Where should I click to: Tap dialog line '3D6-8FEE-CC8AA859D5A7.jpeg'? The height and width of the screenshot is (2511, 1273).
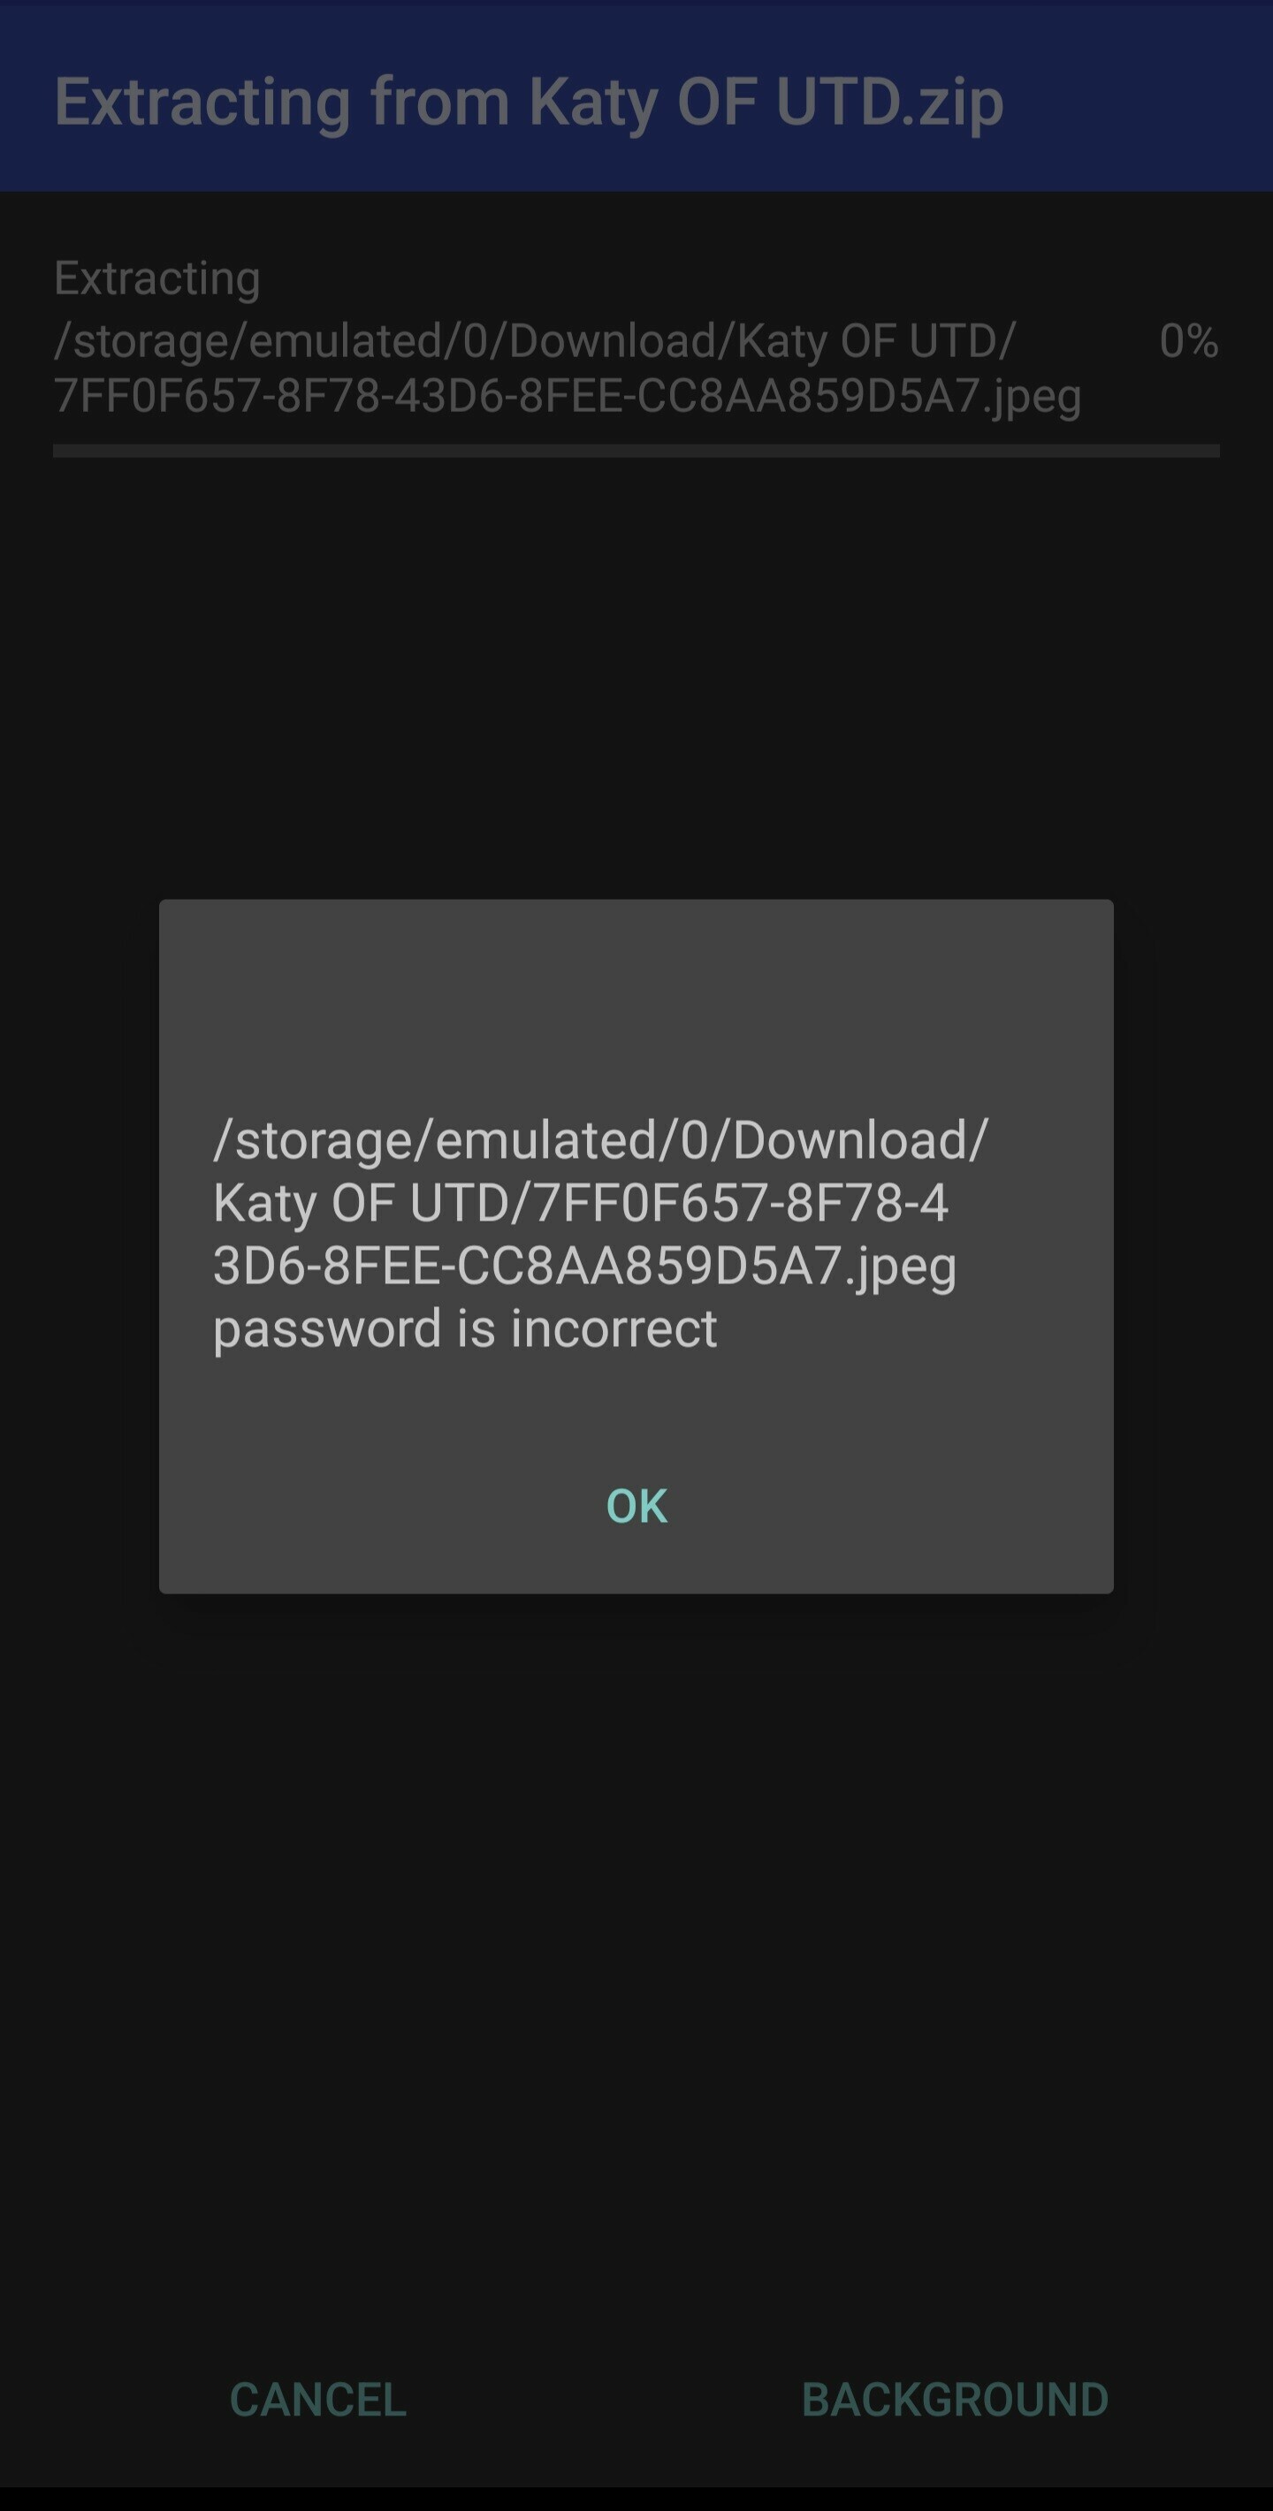(x=585, y=1267)
